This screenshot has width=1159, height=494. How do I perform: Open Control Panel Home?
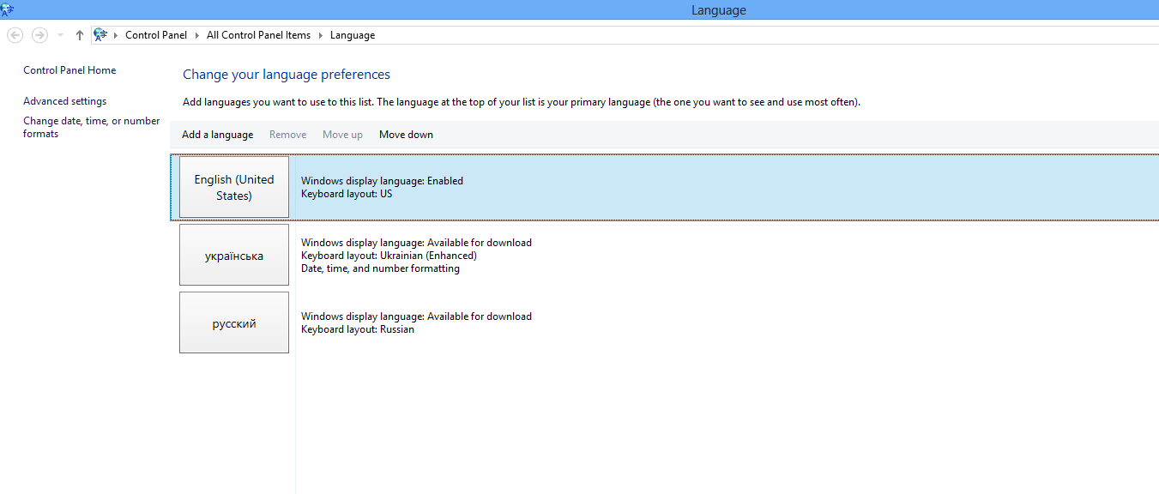click(x=69, y=69)
